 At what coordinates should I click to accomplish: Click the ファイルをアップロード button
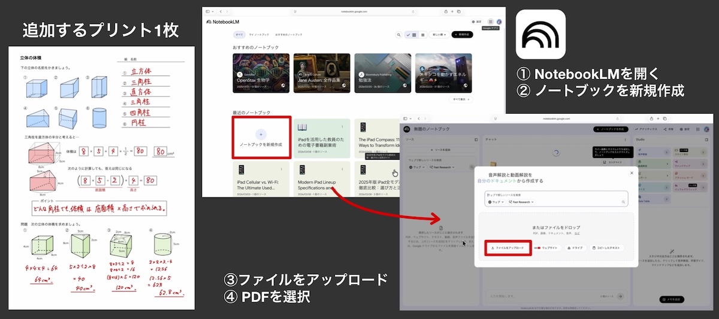coord(508,248)
